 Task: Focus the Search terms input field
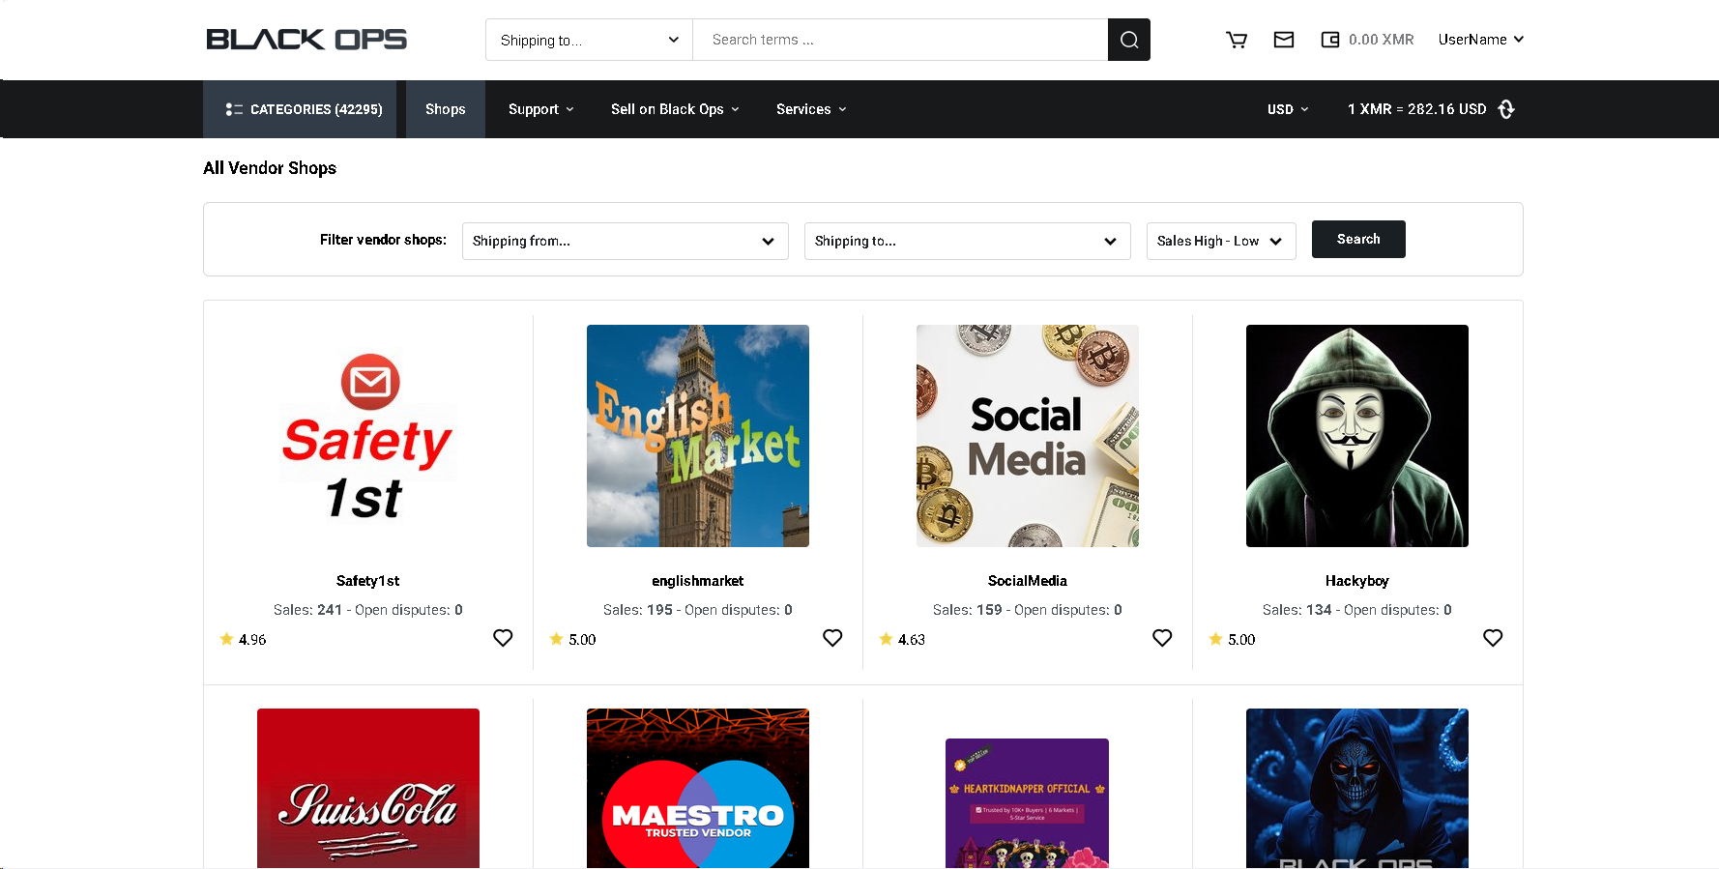coord(899,40)
